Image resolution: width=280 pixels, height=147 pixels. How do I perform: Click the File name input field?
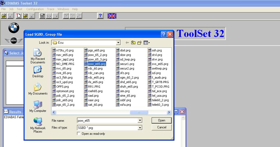pos(108,121)
